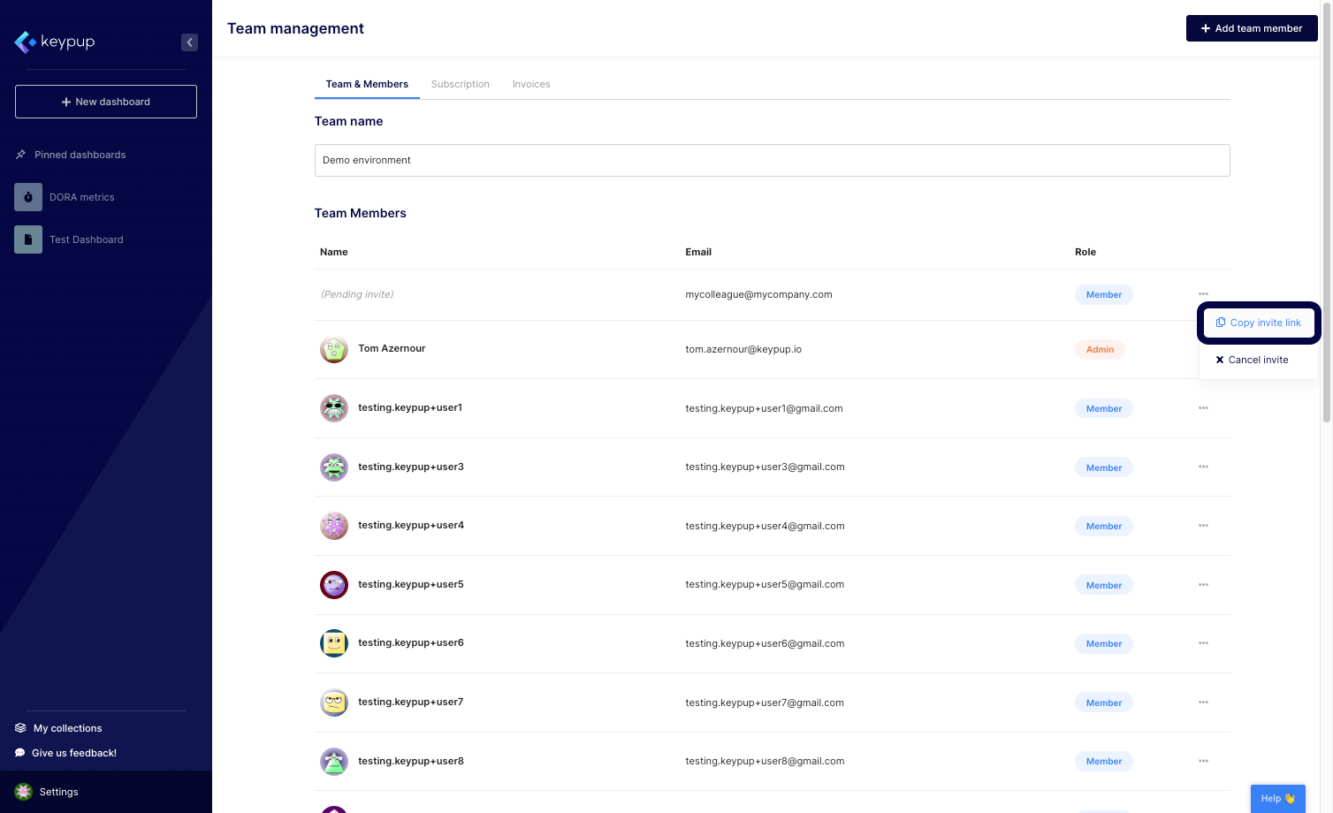The width and height of the screenshot is (1333, 813).
Task: Collapse the sidebar with the chevron button
Action: tap(189, 42)
